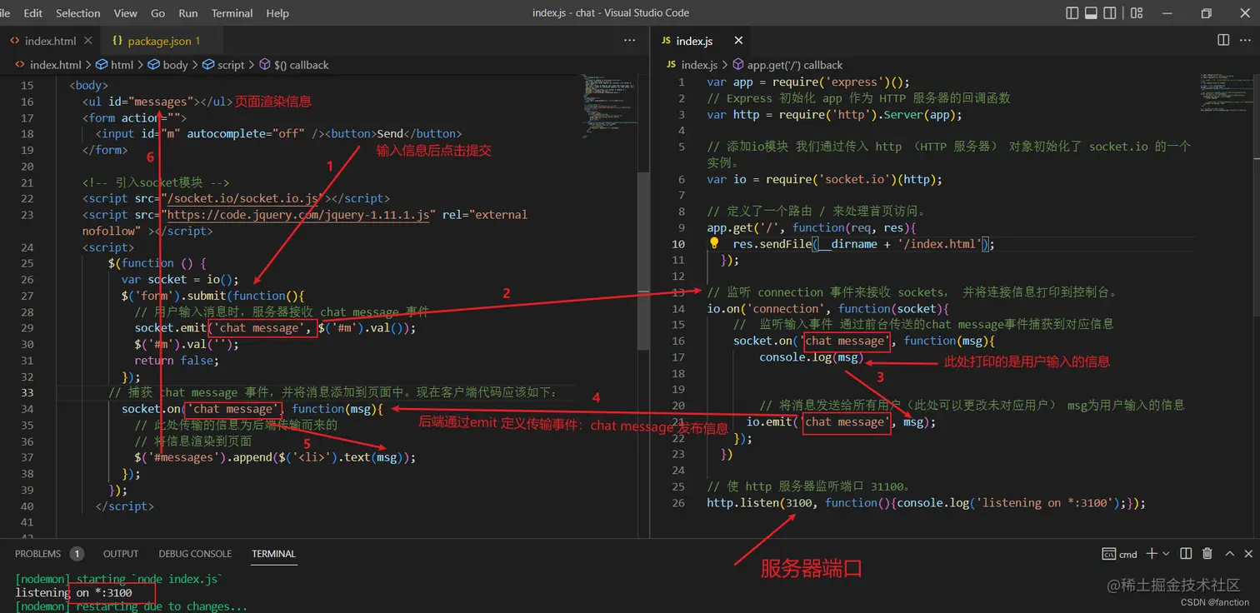
Task: Click the cmd terminal shell icon
Action: (x=1109, y=554)
